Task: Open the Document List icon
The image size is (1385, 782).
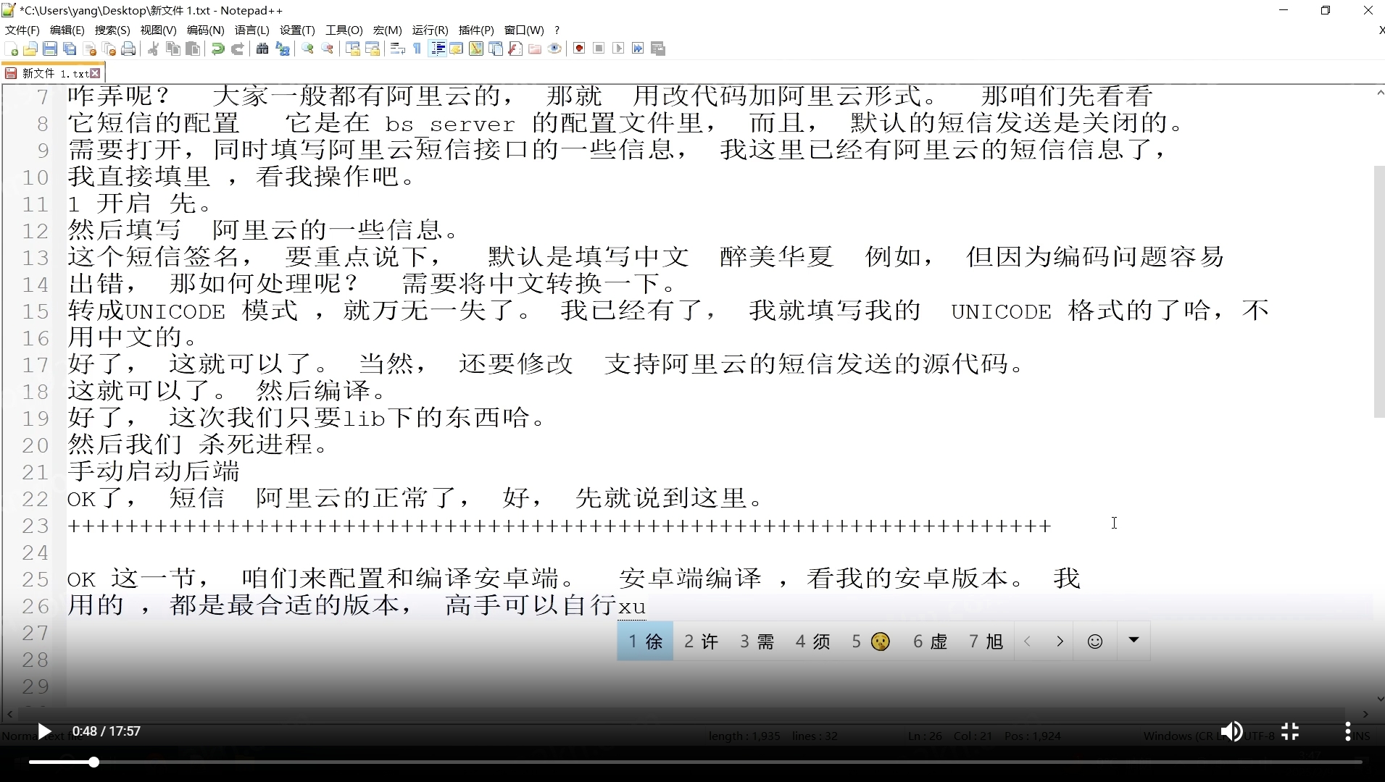Action: pos(496,49)
